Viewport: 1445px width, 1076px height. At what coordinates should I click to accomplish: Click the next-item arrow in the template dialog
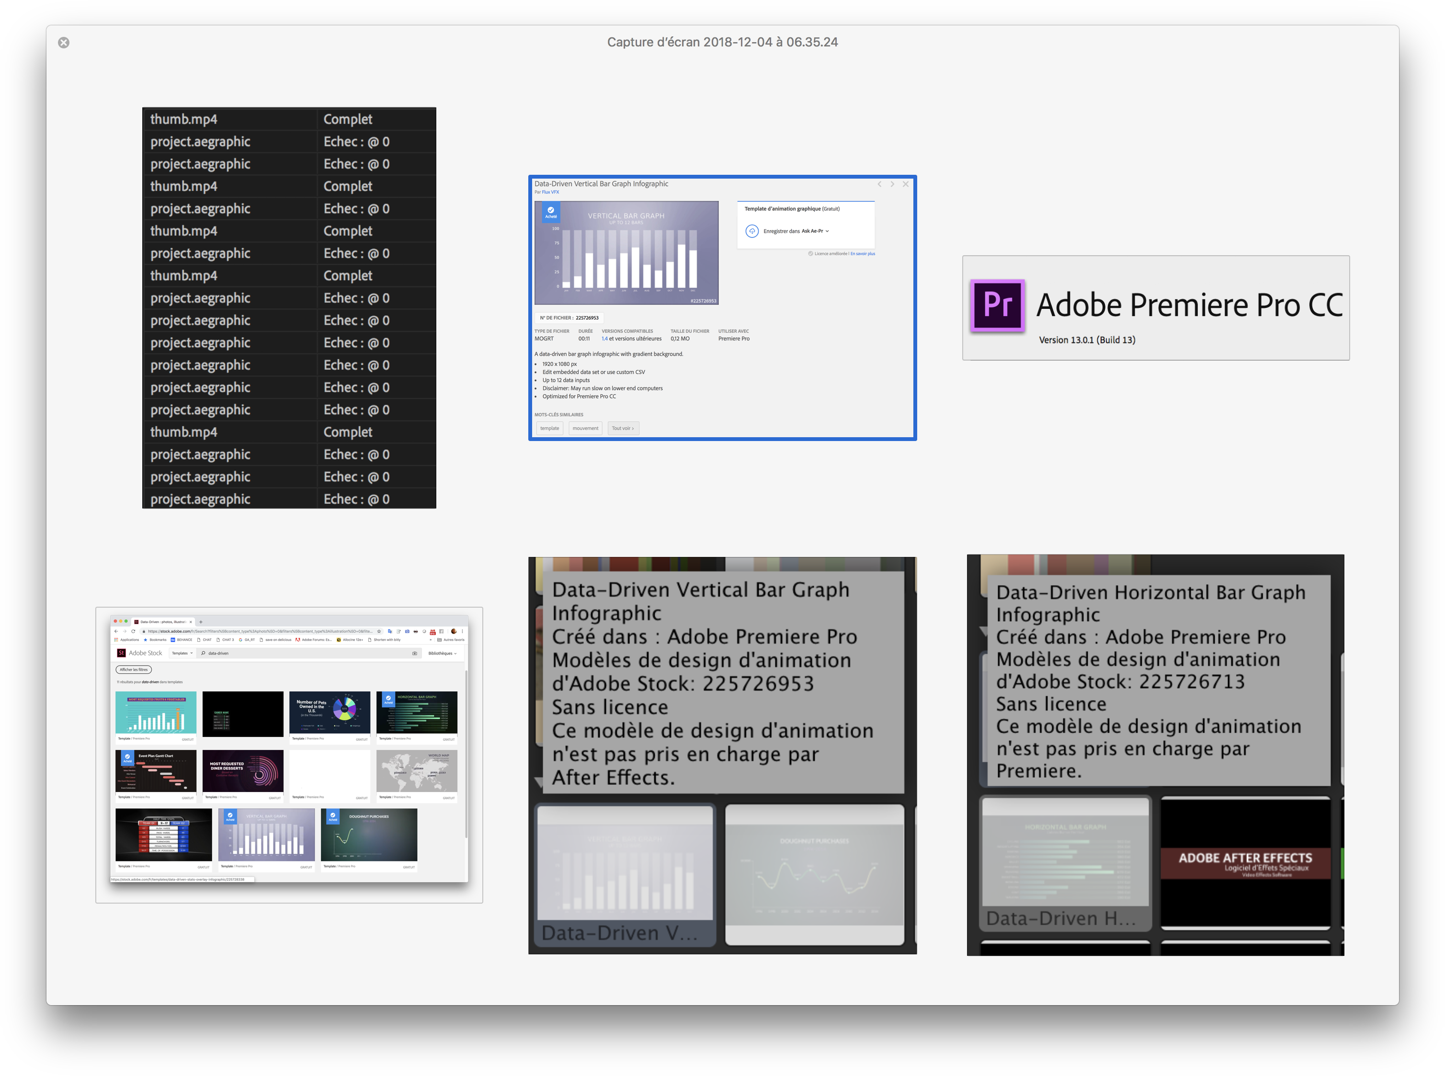[893, 184]
